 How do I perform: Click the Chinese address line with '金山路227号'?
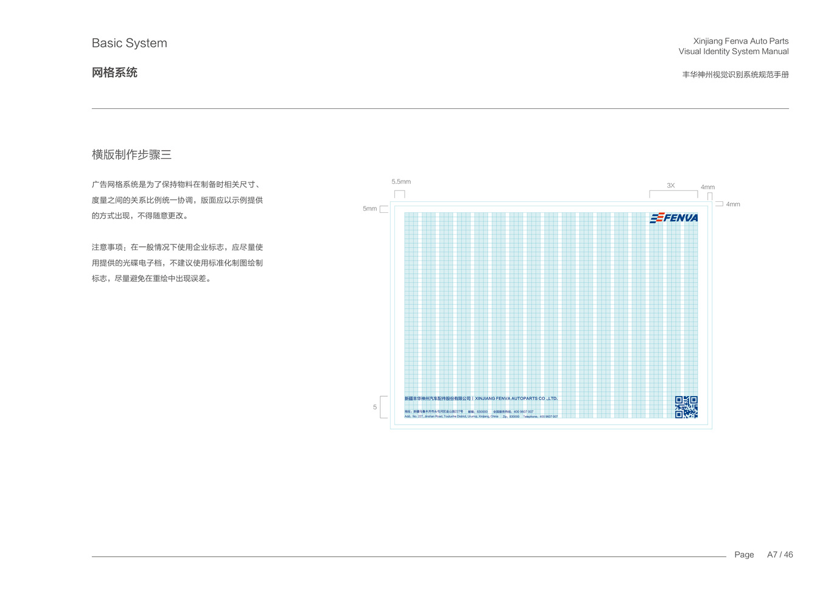pos(434,412)
